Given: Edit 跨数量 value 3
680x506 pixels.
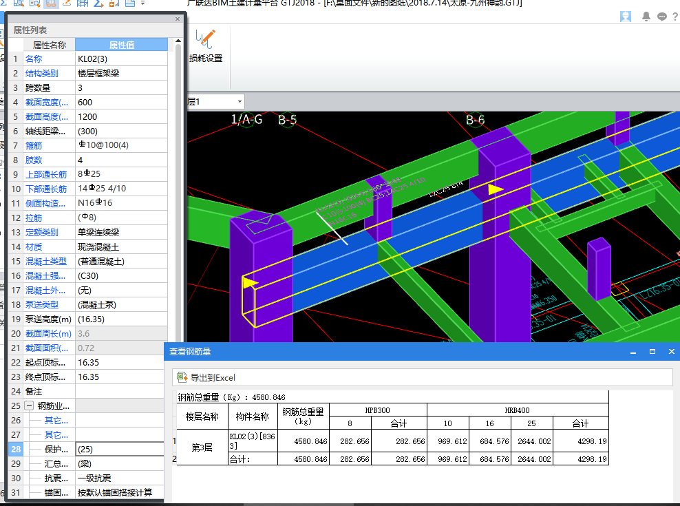Looking at the screenshot, I should (121, 87).
